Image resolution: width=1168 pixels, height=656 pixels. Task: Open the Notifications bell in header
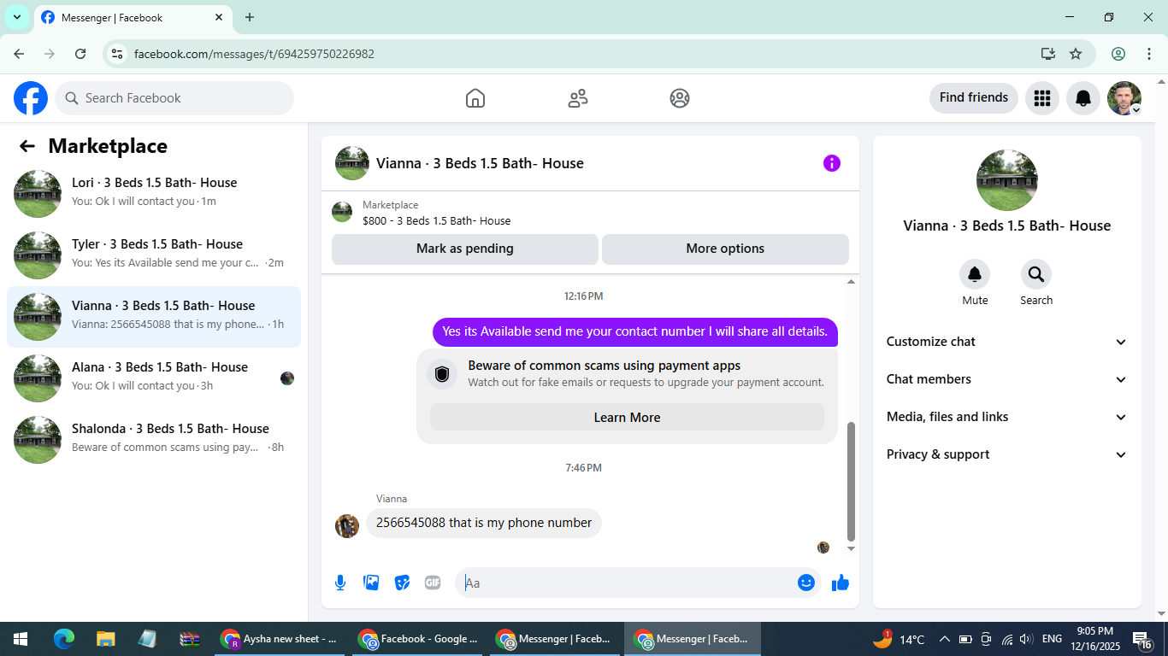(1083, 98)
